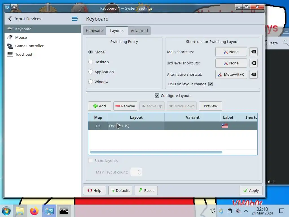Set the 3rd level shortcuts key

coord(231,63)
